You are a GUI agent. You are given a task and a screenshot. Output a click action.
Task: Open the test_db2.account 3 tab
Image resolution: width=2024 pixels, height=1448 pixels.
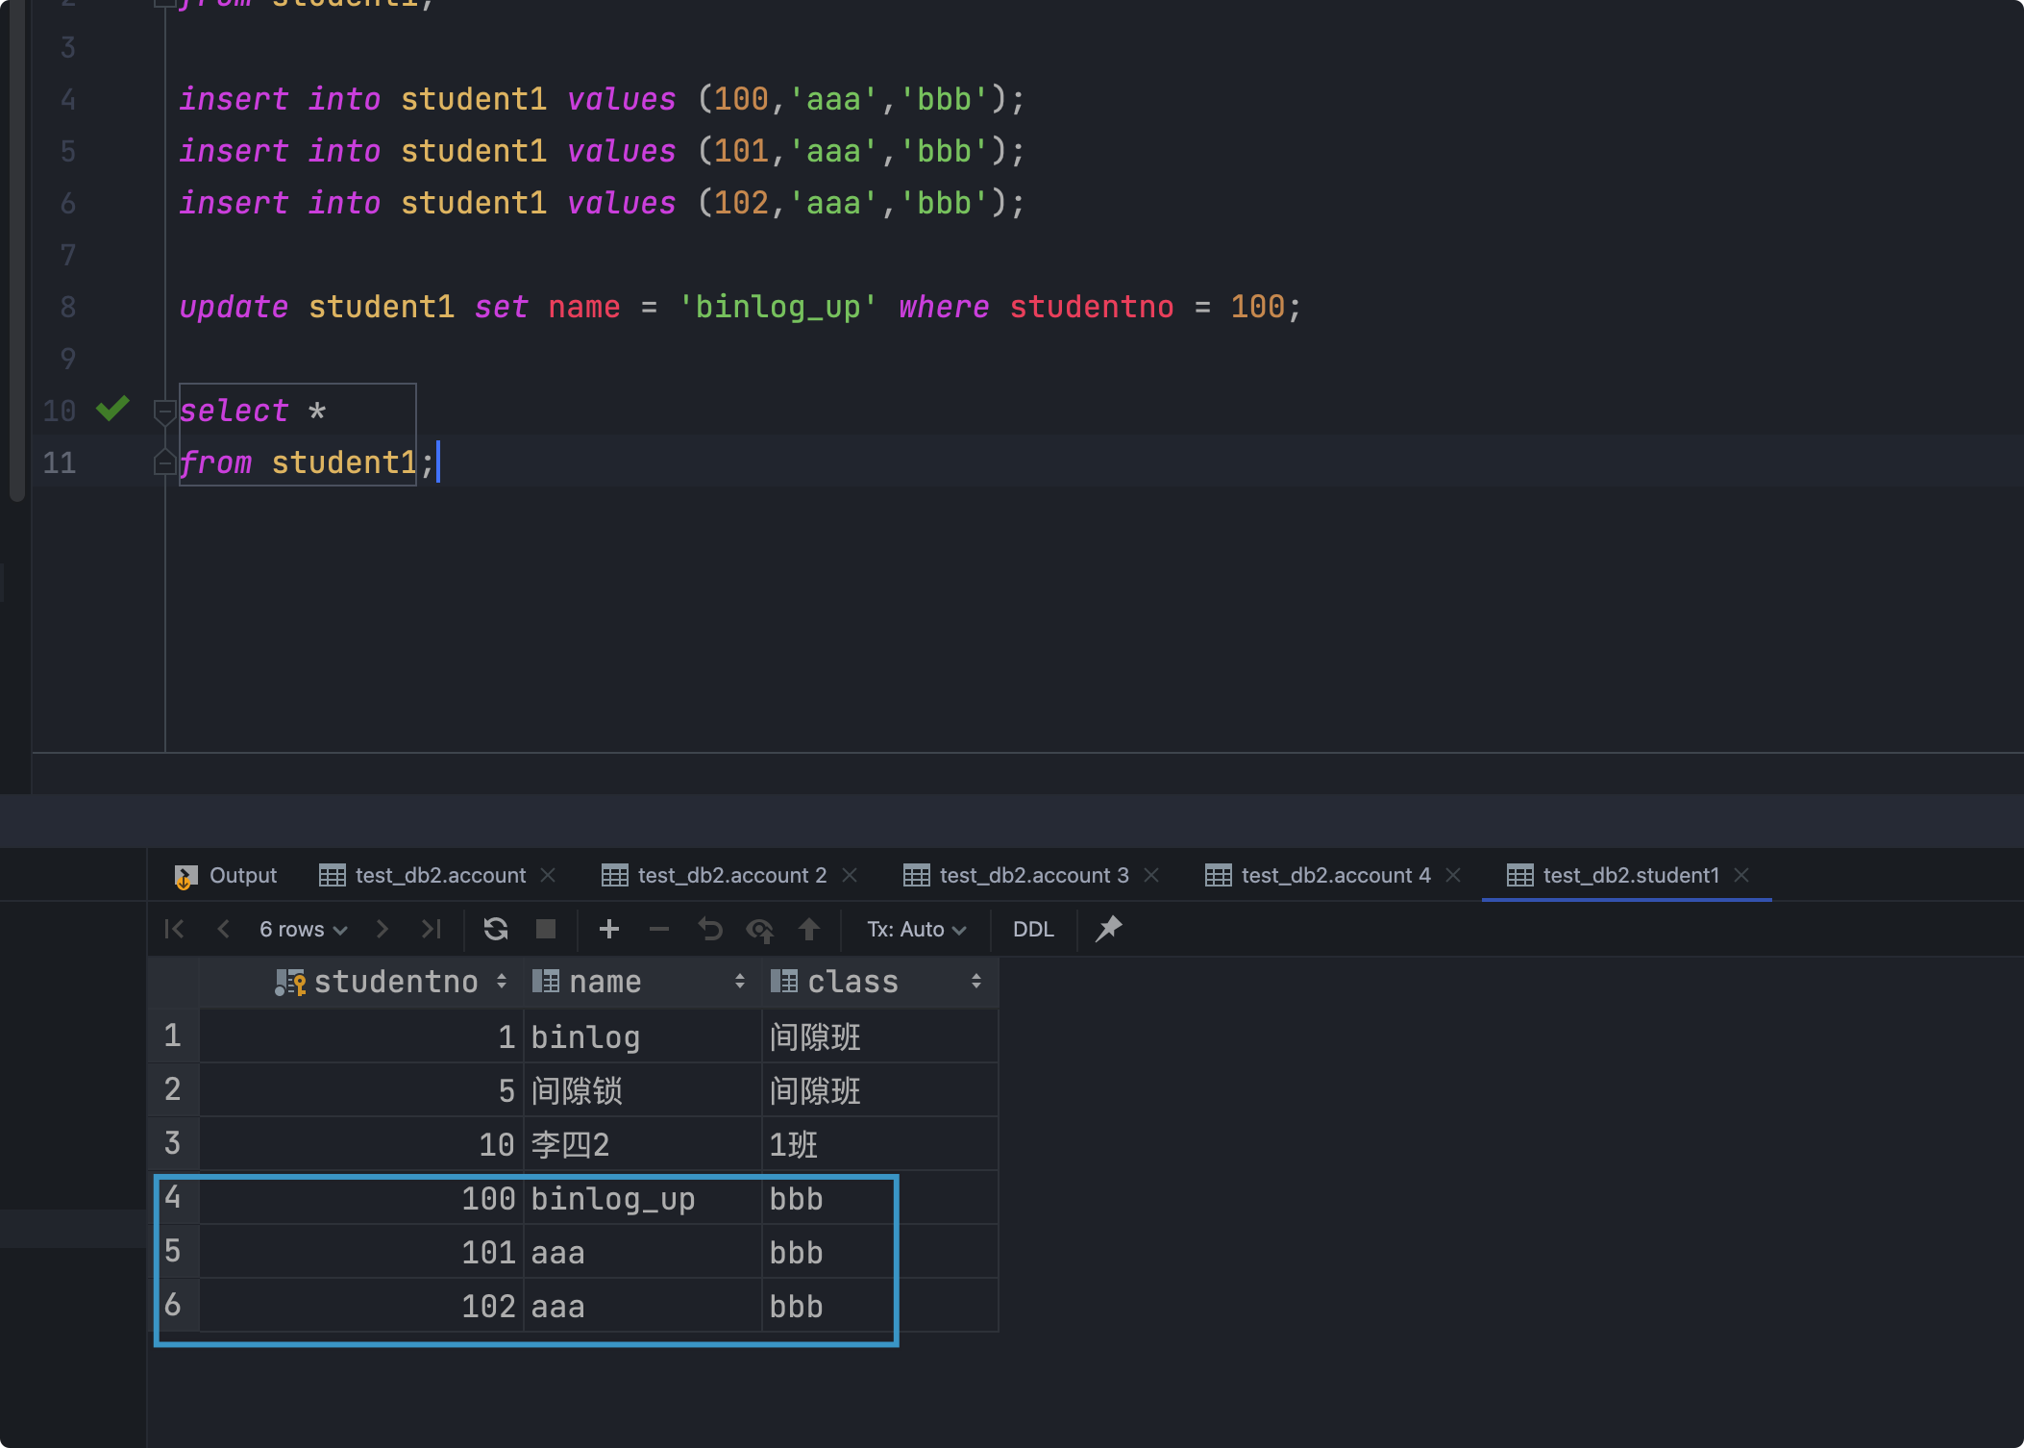[1033, 875]
